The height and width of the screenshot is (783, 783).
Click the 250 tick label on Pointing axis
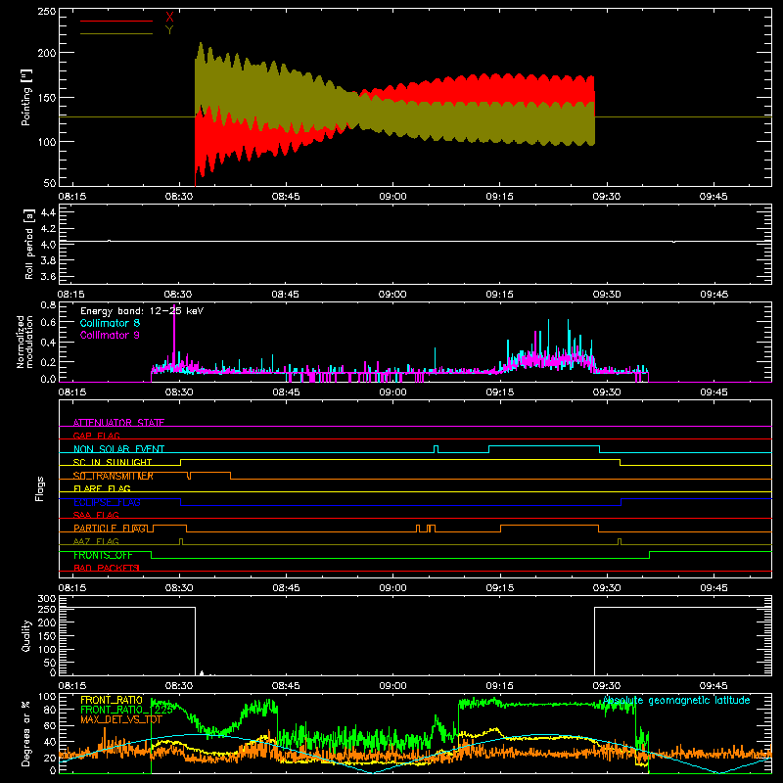coord(47,12)
